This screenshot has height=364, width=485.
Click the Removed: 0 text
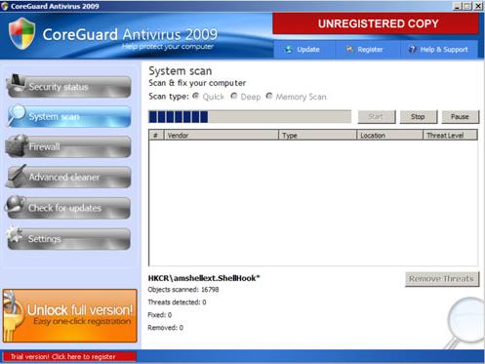[166, 328]
